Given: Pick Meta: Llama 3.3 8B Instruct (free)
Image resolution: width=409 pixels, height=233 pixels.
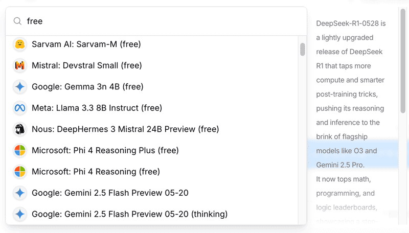Looking at the screenshot, I should click(x=152, y=108).
